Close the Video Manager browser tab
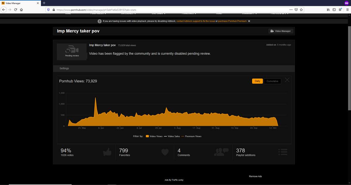This screenshot has height=185, width=351. [38, 3]
